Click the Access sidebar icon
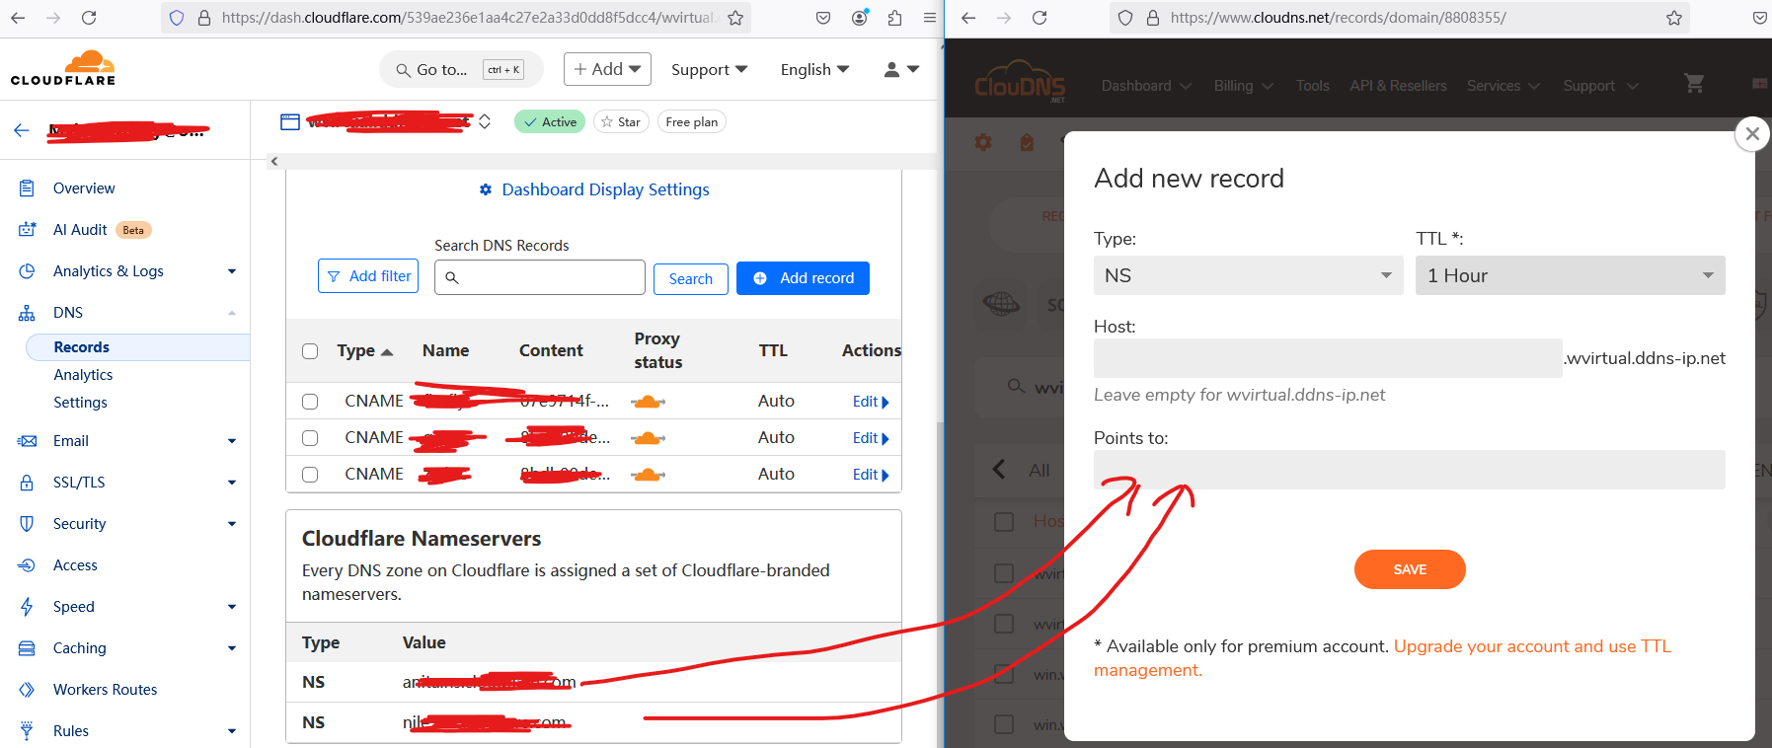This screenshot has width=1772, height=748. point(27,565)
